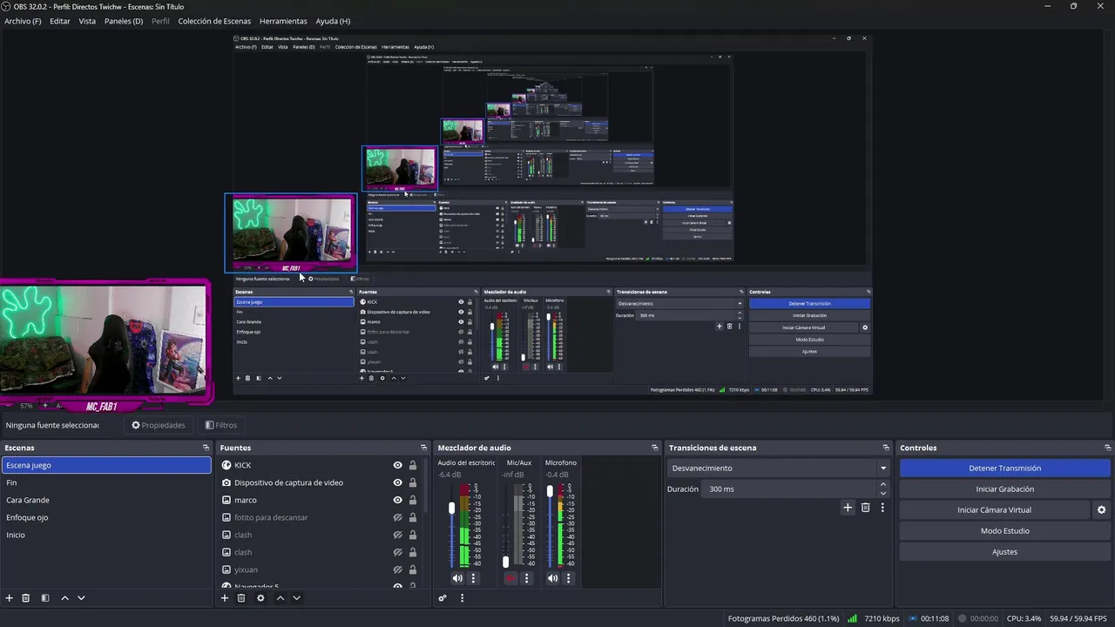Open Filtros button for the selected source
Screen dimensions: 1115x627
coord(221,425)
